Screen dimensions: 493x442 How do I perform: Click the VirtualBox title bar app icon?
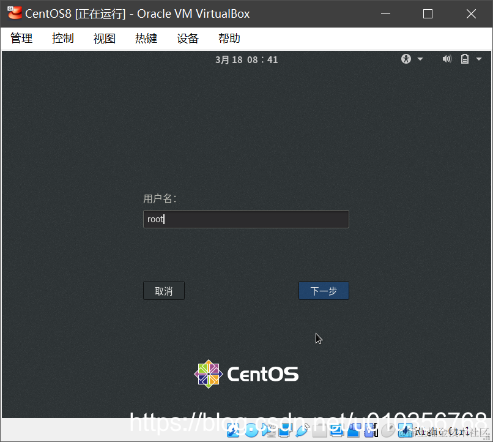[15, 13]
